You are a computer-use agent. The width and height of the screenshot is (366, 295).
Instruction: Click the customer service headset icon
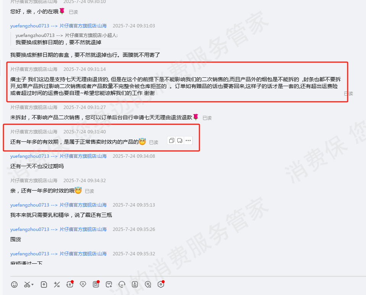tap(122, 284)
